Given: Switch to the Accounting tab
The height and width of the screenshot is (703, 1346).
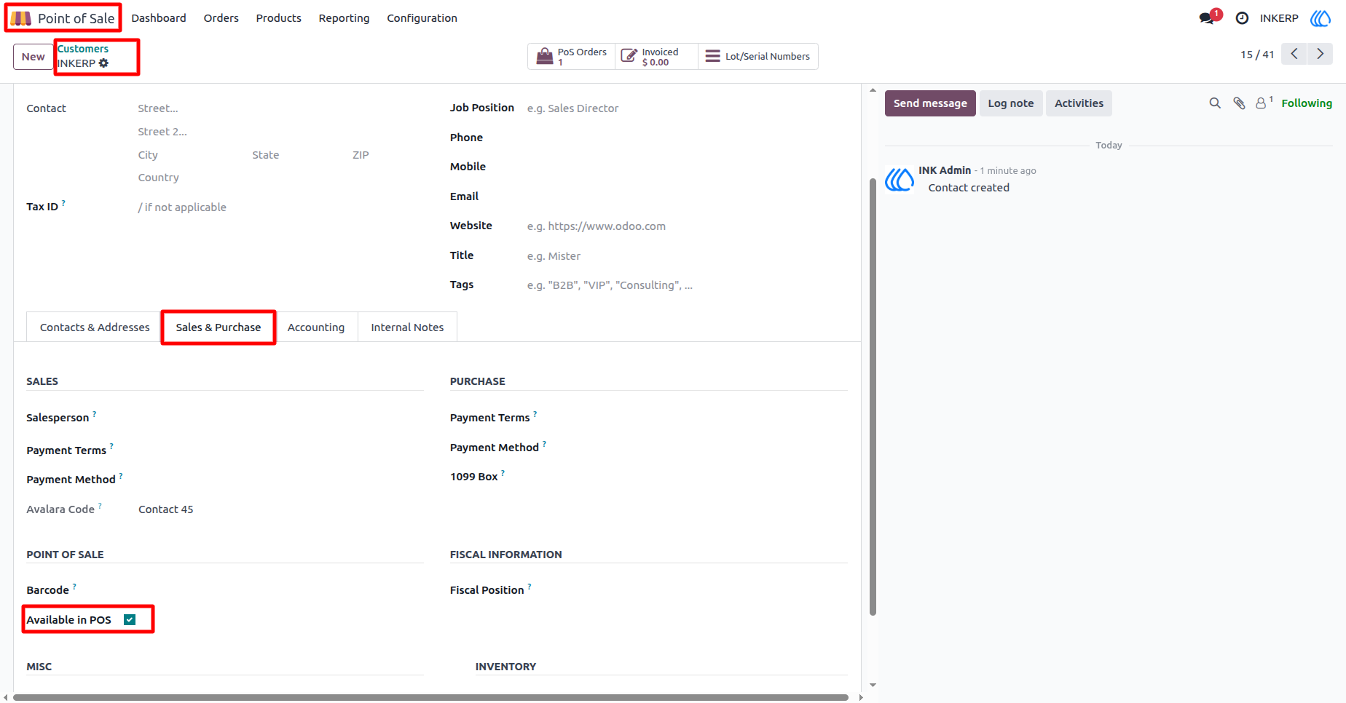Looking at the screenshot, I should click(316, 327).
